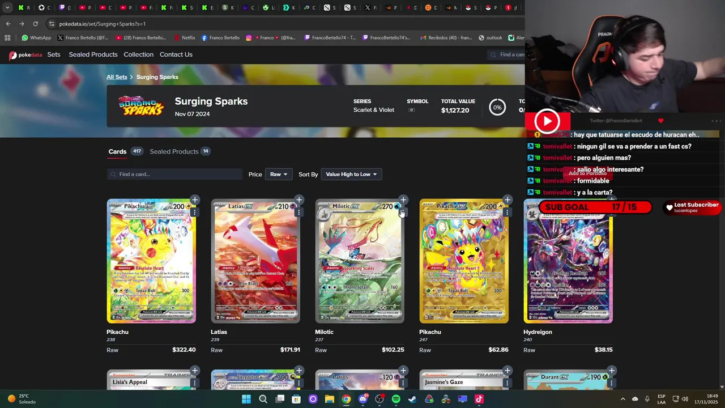Image resolution: width=725 pixels, height=408 pixels.
Task: Click the Find a card search field
Action: [x=174, y=174]
